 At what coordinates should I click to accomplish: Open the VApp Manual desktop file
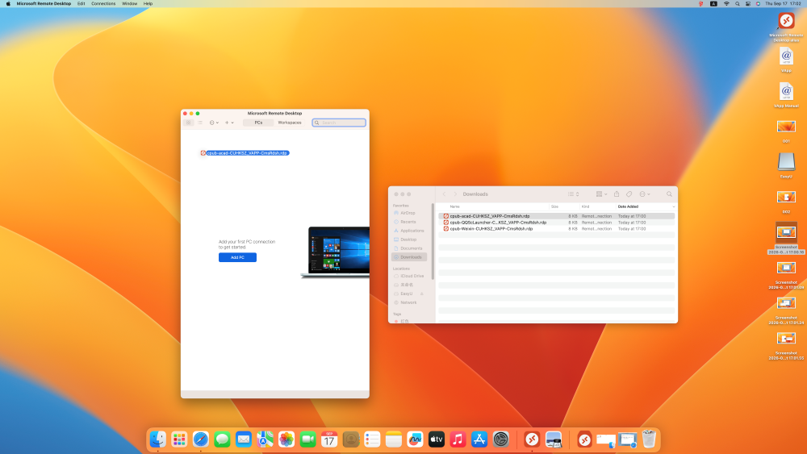pyautogui.click(x=786, y=95)
